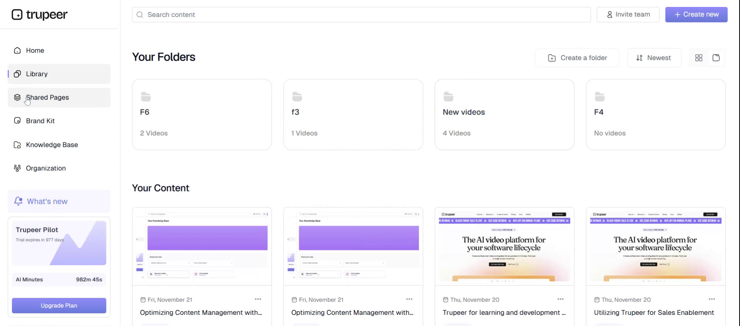Image resolution: width=740 pixels, height=326 pixels.
Task: Click the calendar icon on learning and development card
Action: pyautogui.click(x=446, y=300)
